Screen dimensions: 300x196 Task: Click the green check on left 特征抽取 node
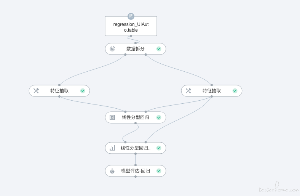(x=83, y=91)
